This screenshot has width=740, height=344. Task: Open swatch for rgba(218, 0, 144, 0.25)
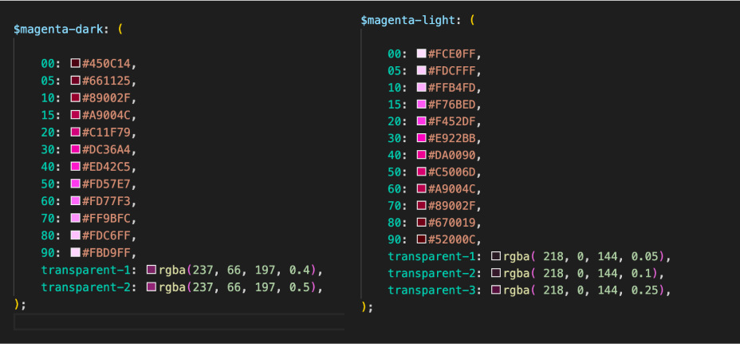point(496,290)
